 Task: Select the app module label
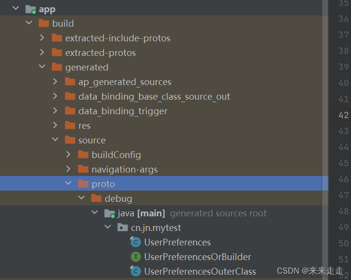pyautogui.click(x=47, y=10)
